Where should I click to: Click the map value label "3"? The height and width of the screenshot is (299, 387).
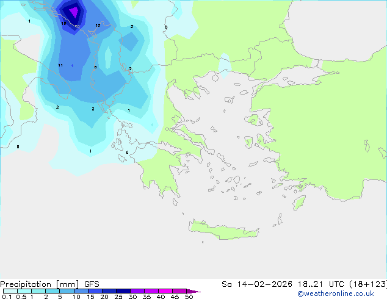tap(93, 109)
